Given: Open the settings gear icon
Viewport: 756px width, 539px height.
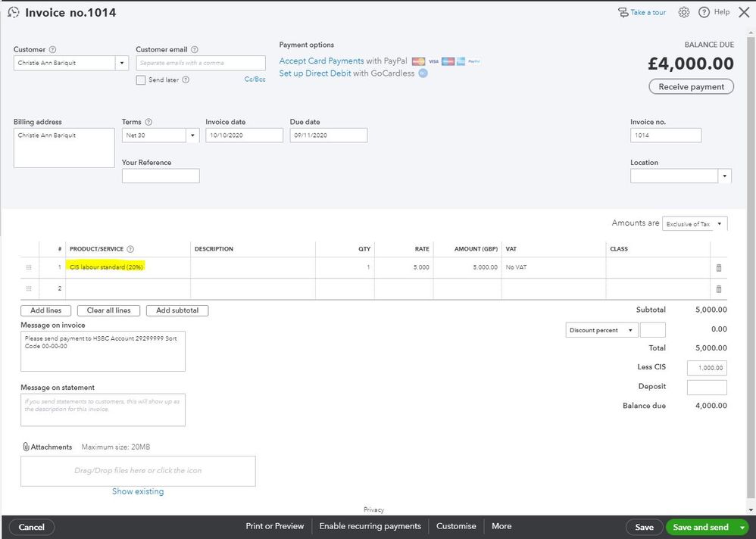Looking at the screenshot, I should click(684, 12).
